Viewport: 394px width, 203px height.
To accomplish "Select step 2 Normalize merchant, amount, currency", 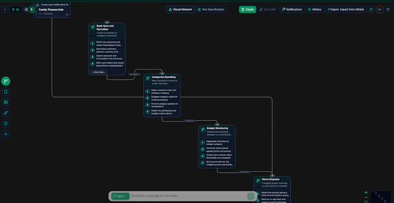I will (x=107, y=50).
